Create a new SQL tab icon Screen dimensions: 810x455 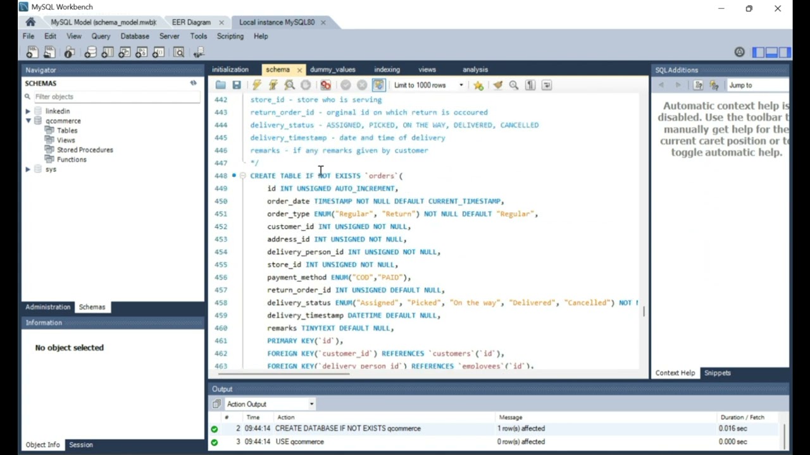[32, 53]
